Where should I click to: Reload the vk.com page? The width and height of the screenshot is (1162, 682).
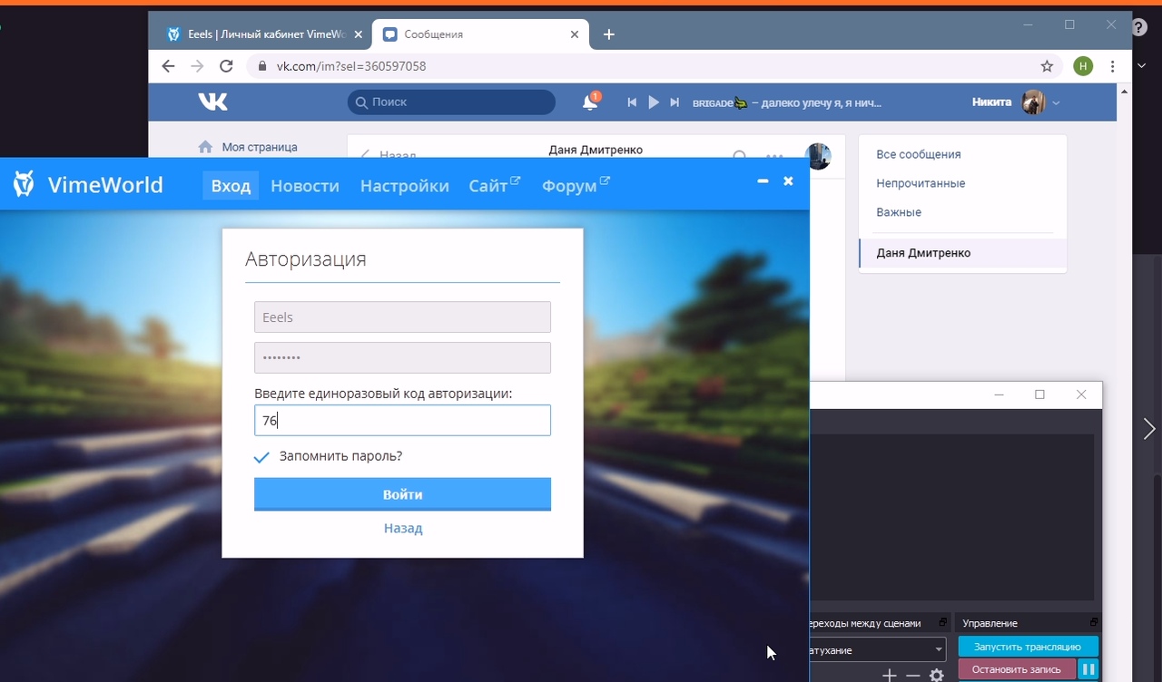(227, 66)
